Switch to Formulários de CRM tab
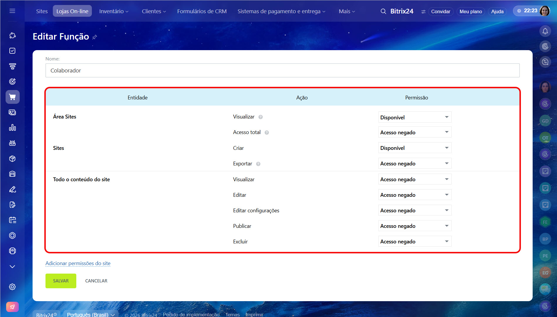 [x=202, y=11]
